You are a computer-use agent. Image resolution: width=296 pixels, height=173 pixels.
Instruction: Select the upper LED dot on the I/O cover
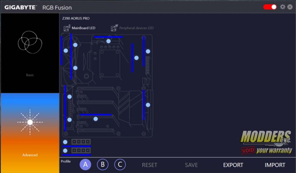[x=75, y=45]
